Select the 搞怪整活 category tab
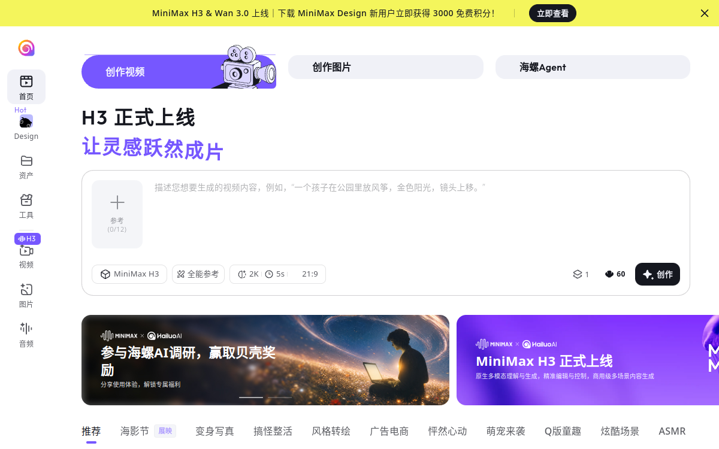The width and height of the screenshot is (719, 449). (x=273, y=431)
